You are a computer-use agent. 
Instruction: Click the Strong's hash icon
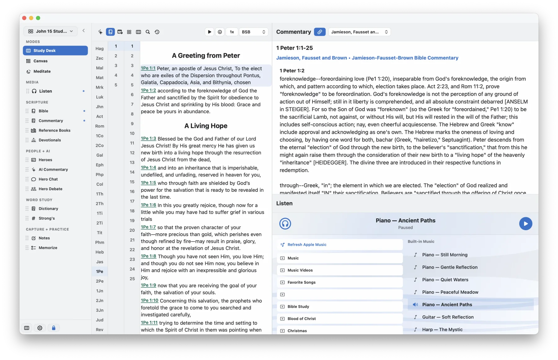[x=33, y=218]
